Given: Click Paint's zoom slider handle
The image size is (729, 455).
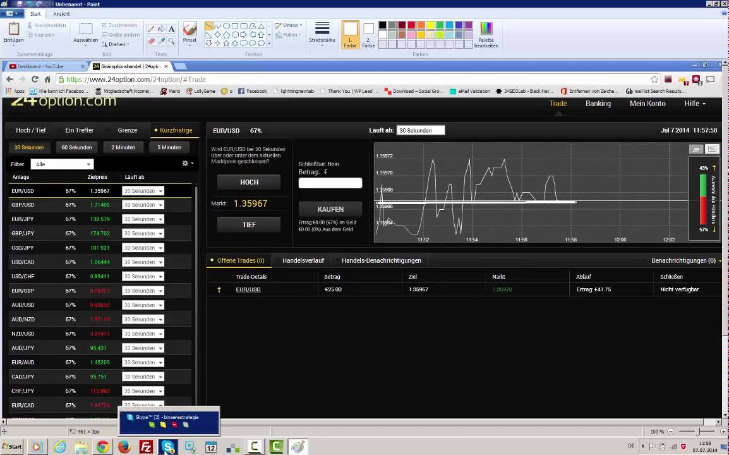Looking at the screenshot, I should [x=697, y=432].
